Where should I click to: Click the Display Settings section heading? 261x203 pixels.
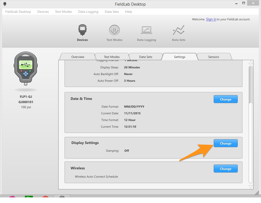click(x=85, y=143)
